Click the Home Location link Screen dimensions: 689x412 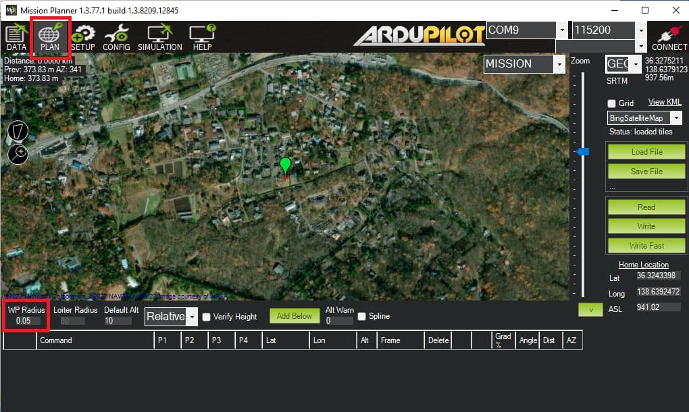pos(643,264)
